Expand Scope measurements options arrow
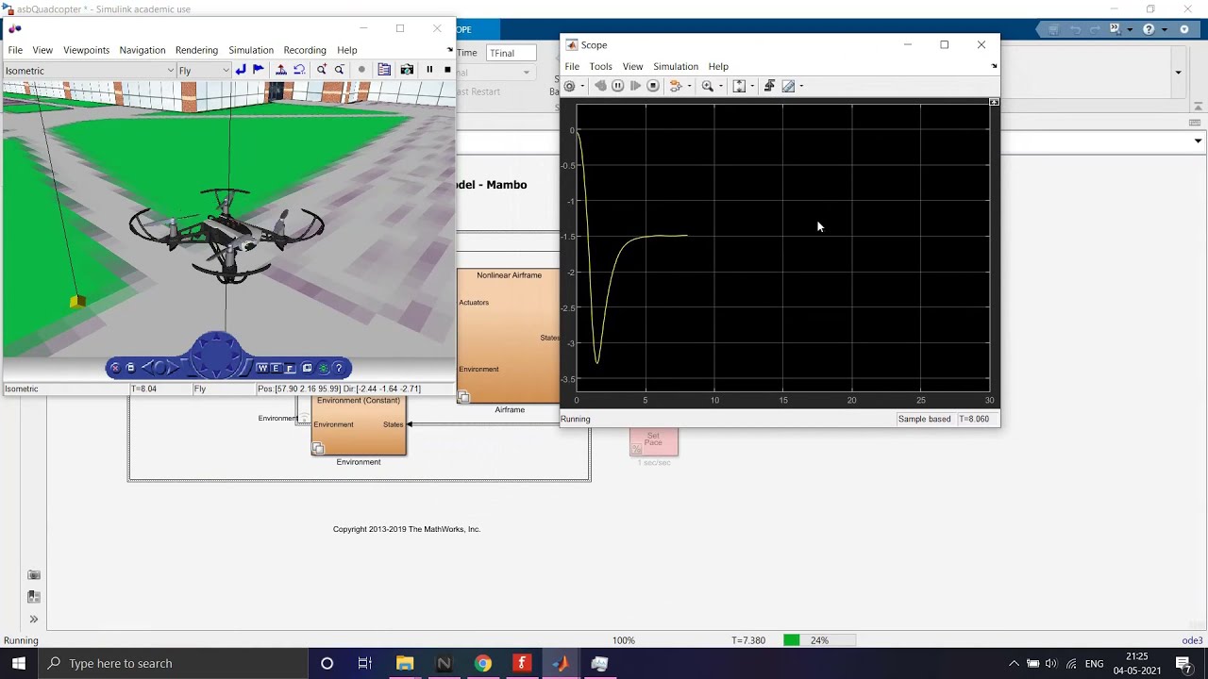Screen dimensions: 1208x679 (x=801, y=86)
